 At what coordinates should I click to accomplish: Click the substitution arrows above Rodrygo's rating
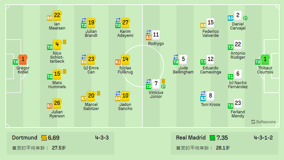[149, 32]
